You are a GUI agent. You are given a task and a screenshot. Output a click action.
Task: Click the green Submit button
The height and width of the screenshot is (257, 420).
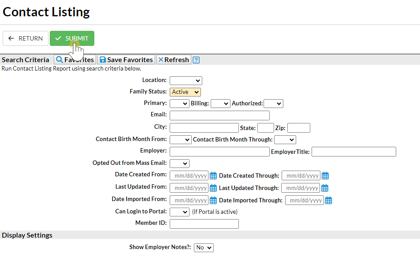[x=72, y=38]
